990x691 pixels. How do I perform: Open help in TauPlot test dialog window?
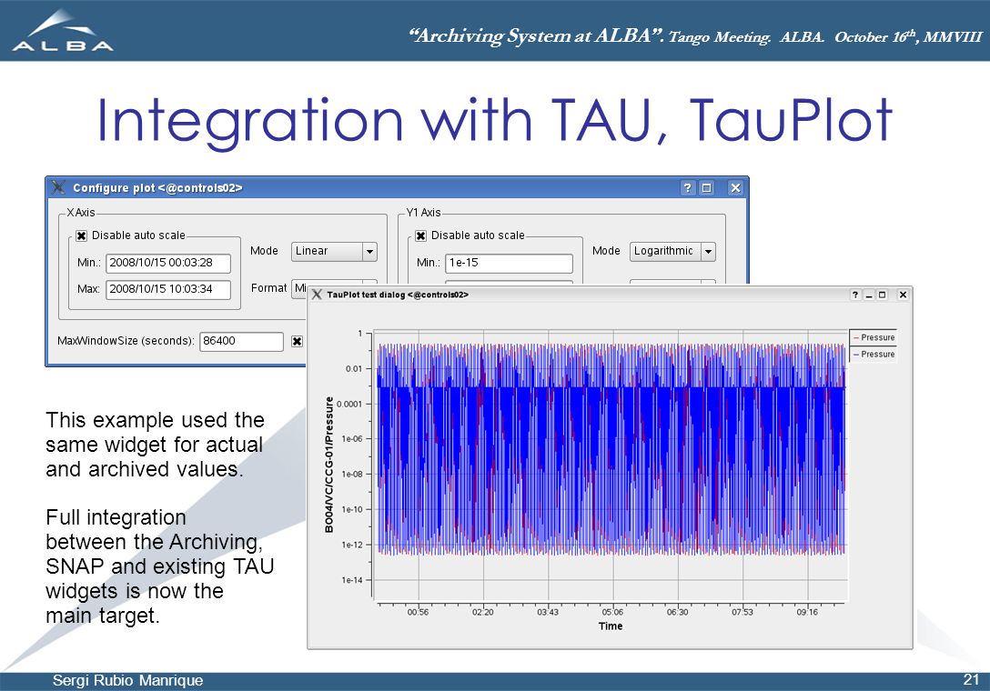(855, 294)
